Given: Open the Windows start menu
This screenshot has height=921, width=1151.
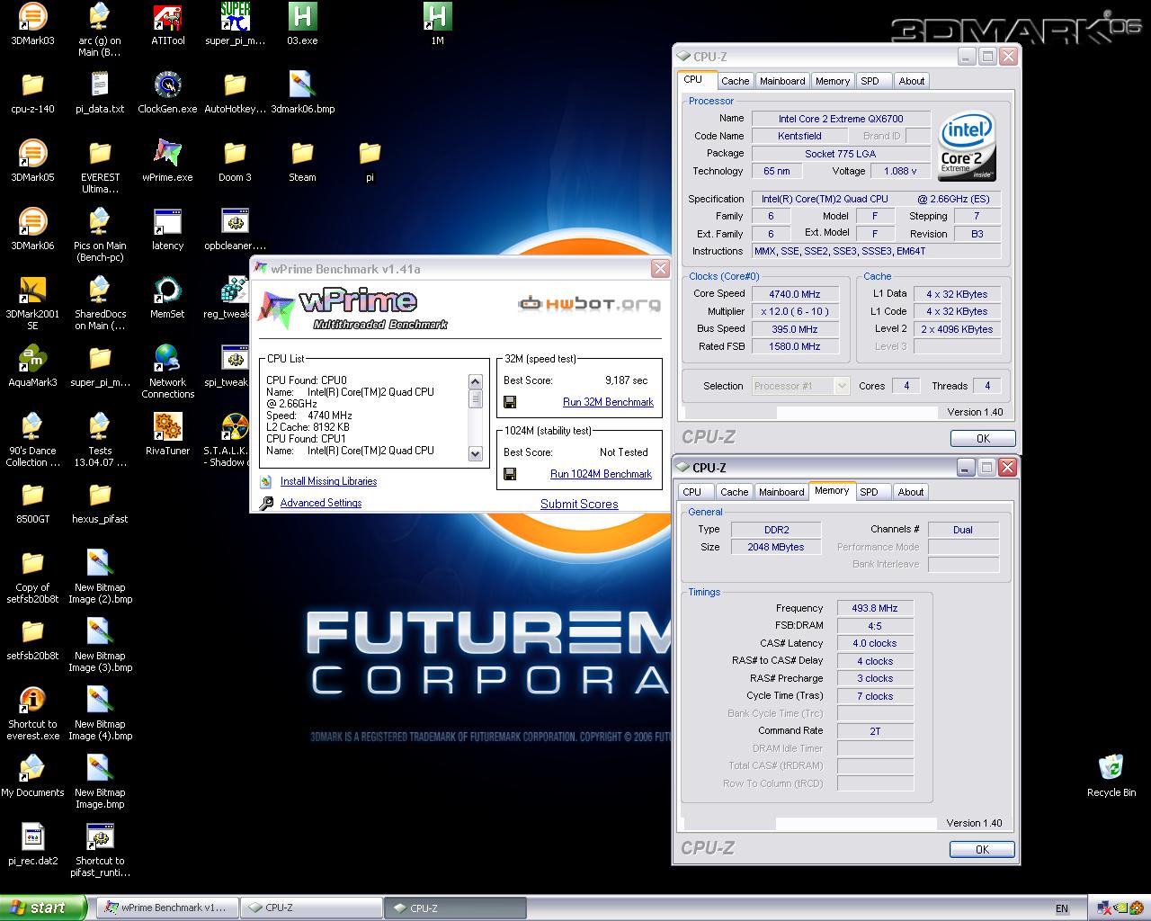Looking at the screenshot, I should [43, 908].
